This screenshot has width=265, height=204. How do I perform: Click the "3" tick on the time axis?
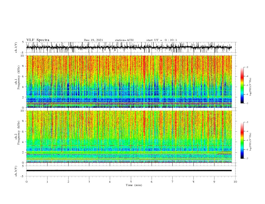tap(89, 182)
